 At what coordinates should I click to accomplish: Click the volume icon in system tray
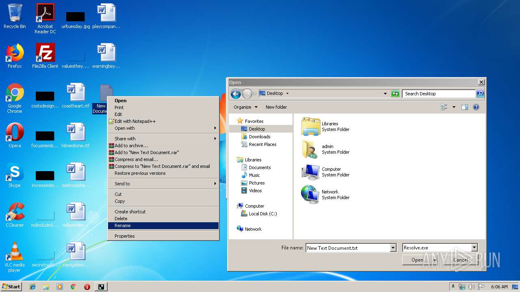pos(471,287)
